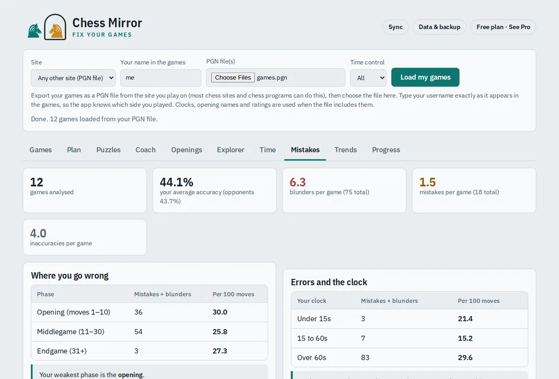Click Free plan · See Pro button
This screenshot has height=379, width=559.
click(503, 27)
